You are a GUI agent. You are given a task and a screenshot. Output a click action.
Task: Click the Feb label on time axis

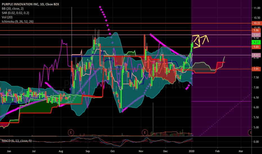[217, 151]
